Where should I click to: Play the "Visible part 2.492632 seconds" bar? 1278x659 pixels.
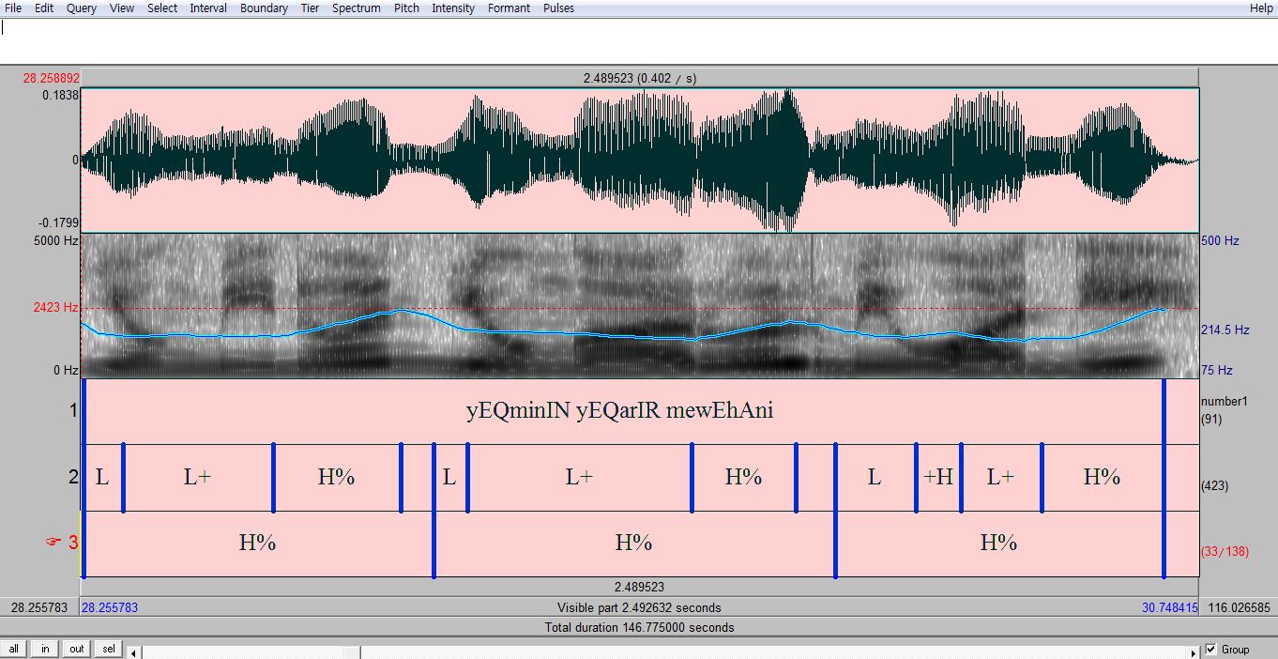(639, 607)
